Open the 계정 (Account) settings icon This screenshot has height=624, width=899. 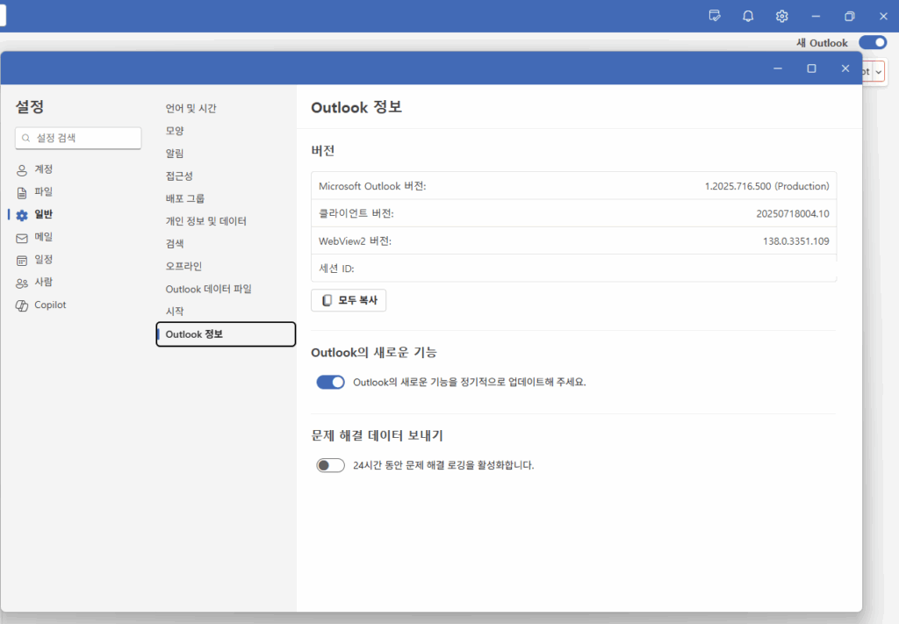click(22, 169)
